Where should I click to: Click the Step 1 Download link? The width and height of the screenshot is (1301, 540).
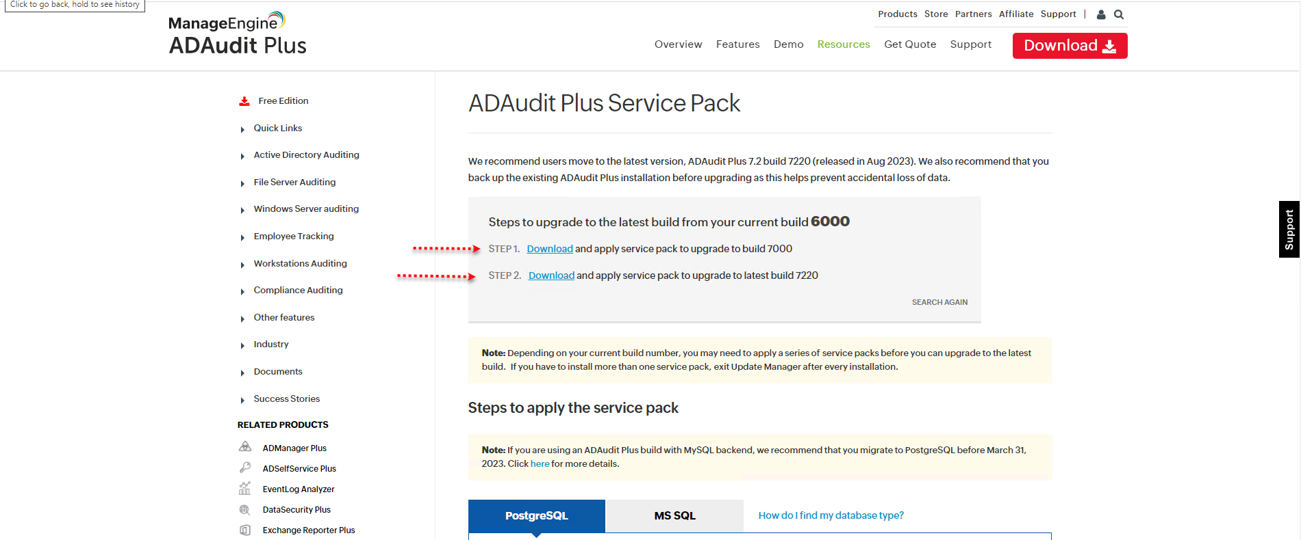550,249
